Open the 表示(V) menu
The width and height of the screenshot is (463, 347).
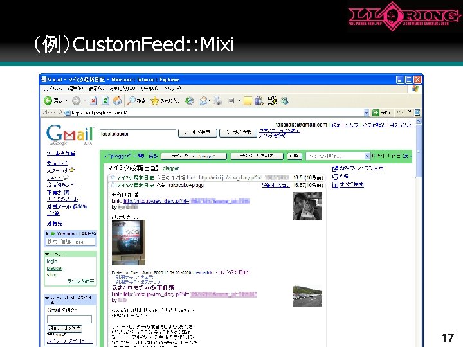(96, 89)
